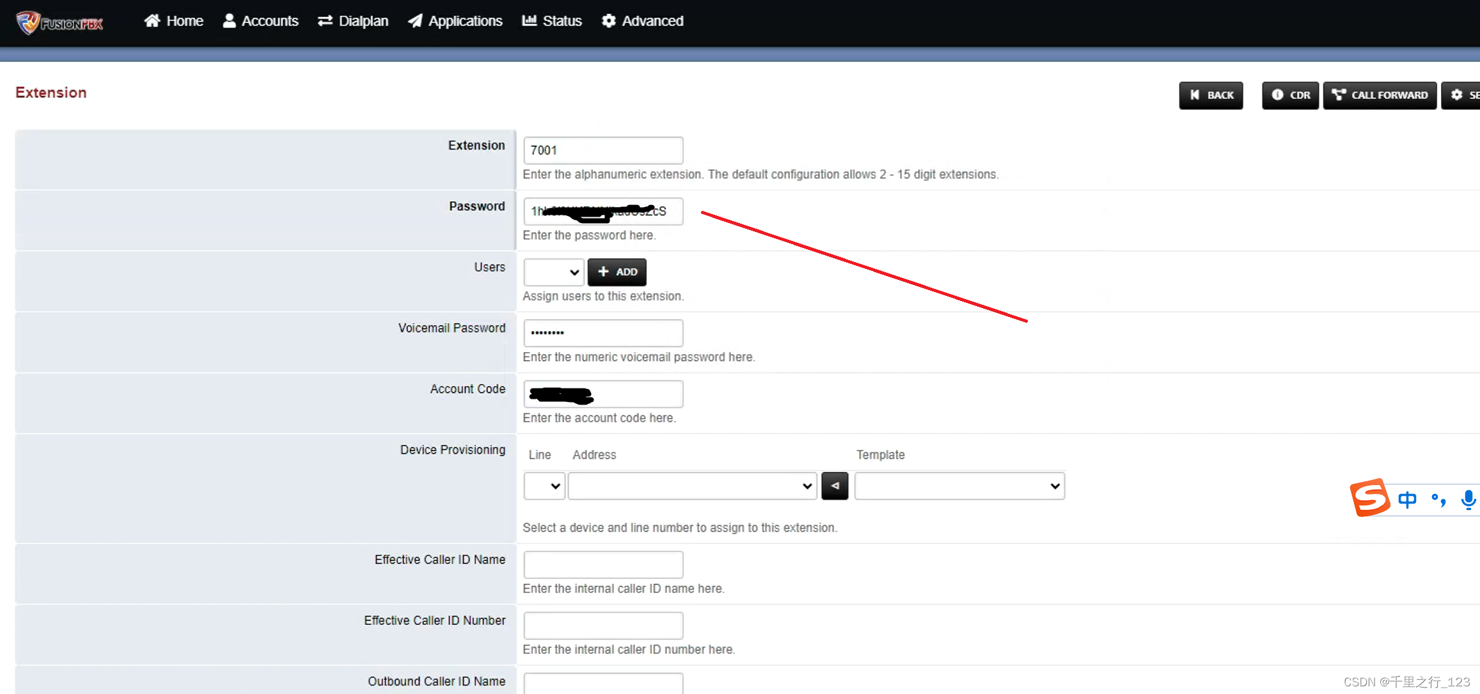Click the Effective Caller ID Name field
Image resolution: width=1480 pixels, height=694 pixels.
pyautogui.click(x=603, y=565)
